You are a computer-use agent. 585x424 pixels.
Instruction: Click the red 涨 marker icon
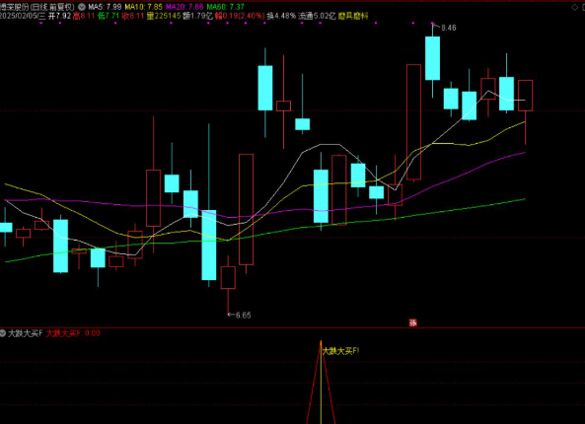[412, 323]
